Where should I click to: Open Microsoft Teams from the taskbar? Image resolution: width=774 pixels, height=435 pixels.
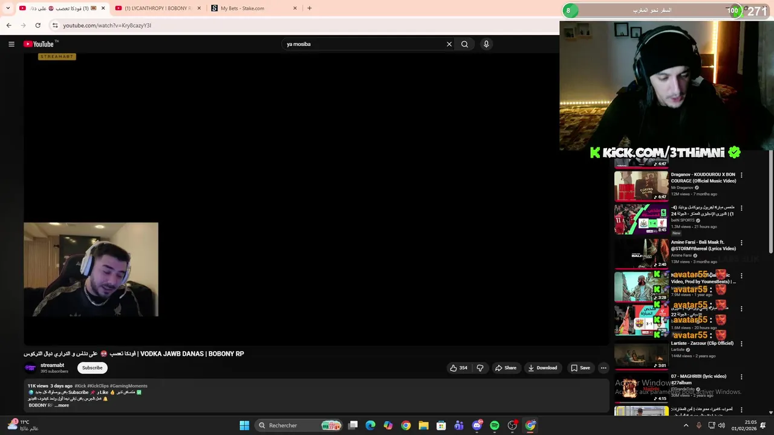(x=459, y=425)
